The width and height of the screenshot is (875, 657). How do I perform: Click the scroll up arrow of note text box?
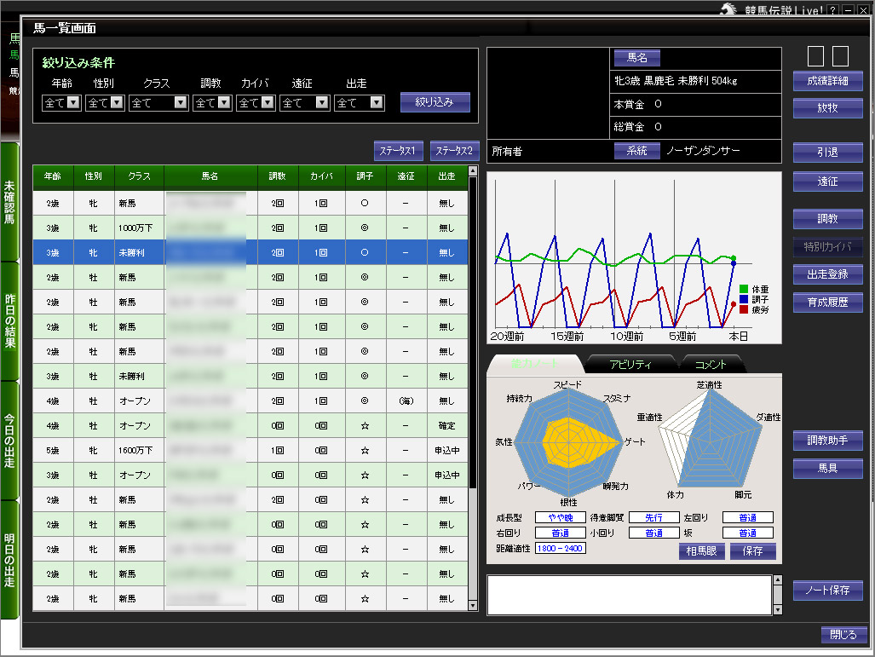tap(776, 581)
